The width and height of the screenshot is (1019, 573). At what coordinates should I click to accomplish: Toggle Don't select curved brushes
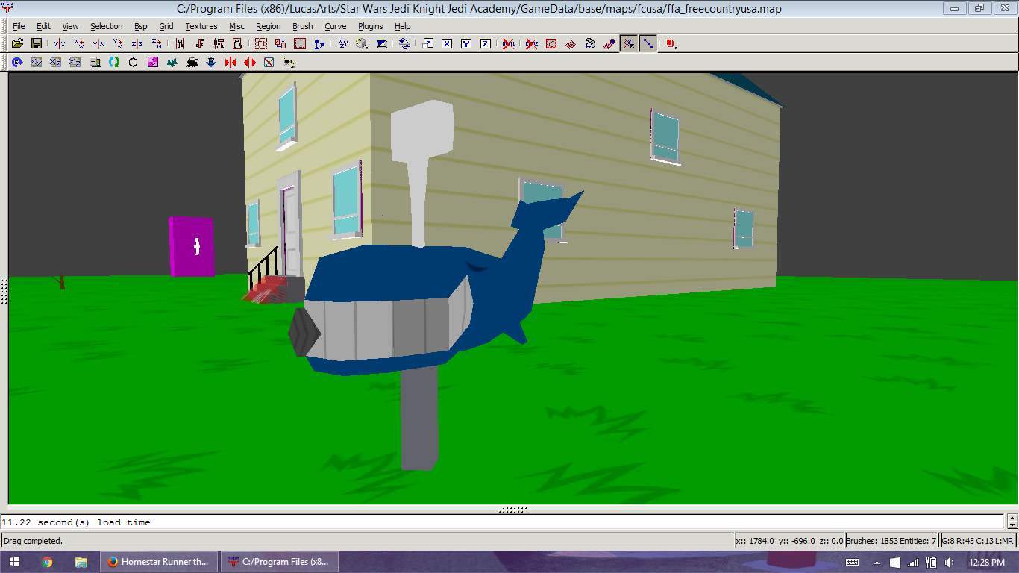532,43
